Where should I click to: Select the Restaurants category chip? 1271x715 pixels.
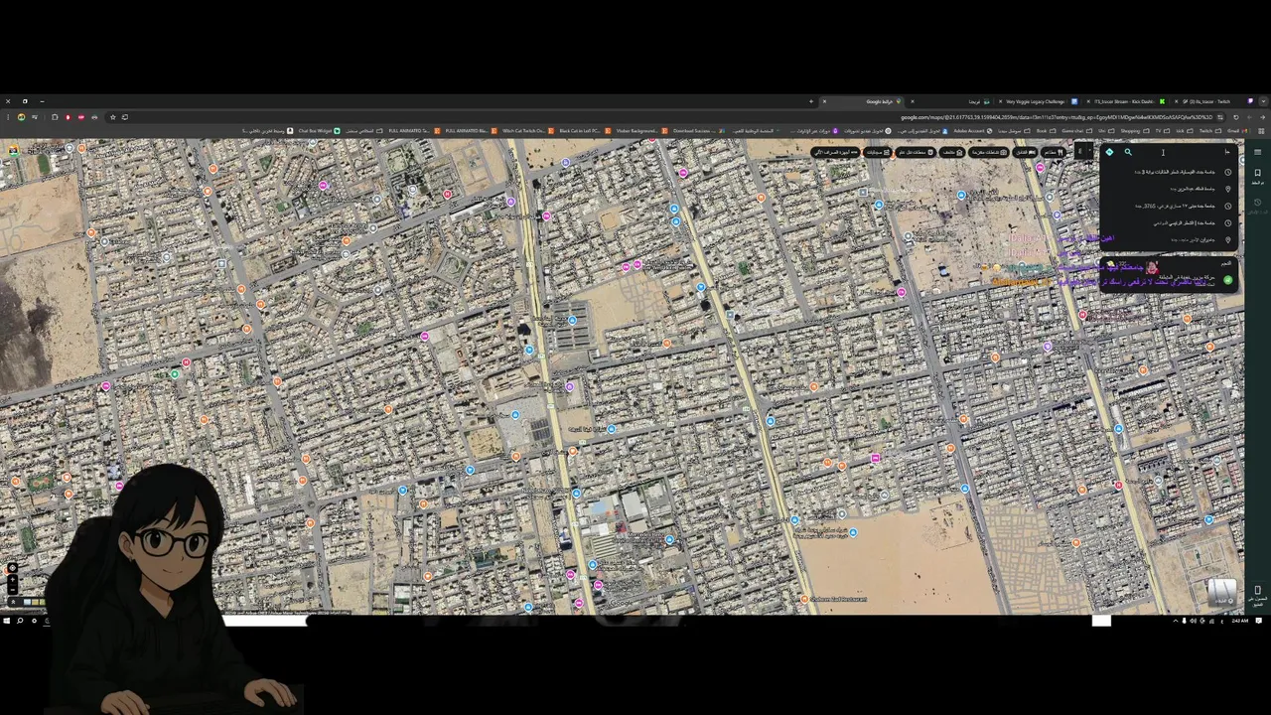[1054, 152]
